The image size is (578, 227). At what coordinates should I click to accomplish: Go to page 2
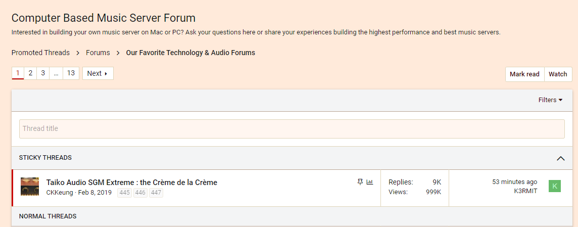(31, 73)
